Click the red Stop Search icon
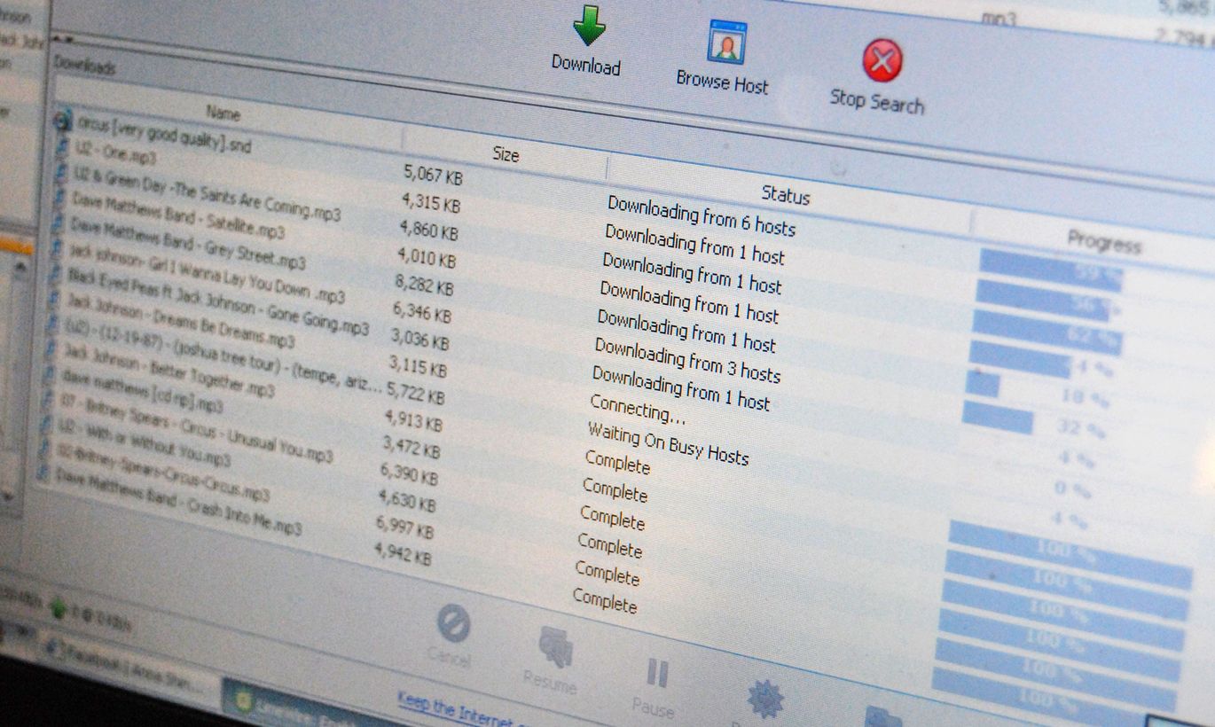The image size is (1215, 727). [x=882, y=61]
